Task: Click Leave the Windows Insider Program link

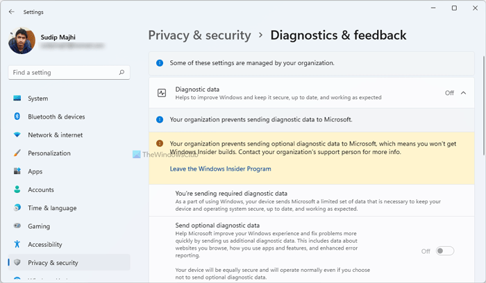Action: click(220, 169)
